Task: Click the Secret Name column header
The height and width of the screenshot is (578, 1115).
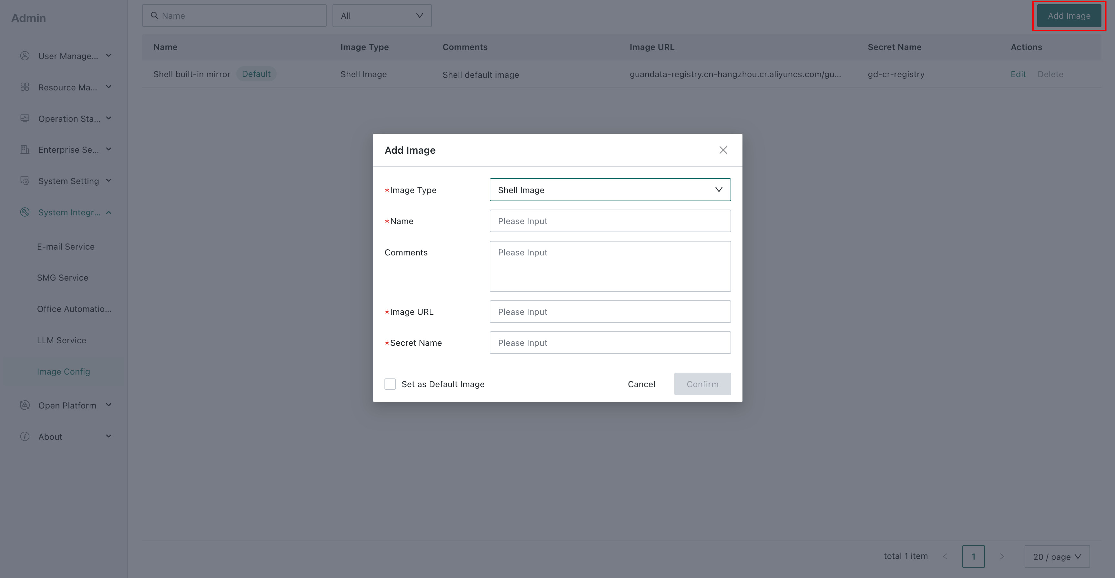Action: tap(894, 47)
